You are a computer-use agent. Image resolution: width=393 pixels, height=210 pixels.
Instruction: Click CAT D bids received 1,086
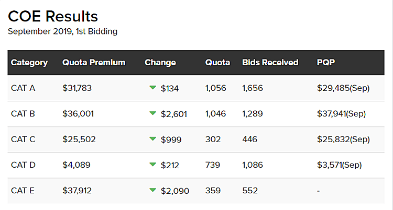[x=253, y=165]
